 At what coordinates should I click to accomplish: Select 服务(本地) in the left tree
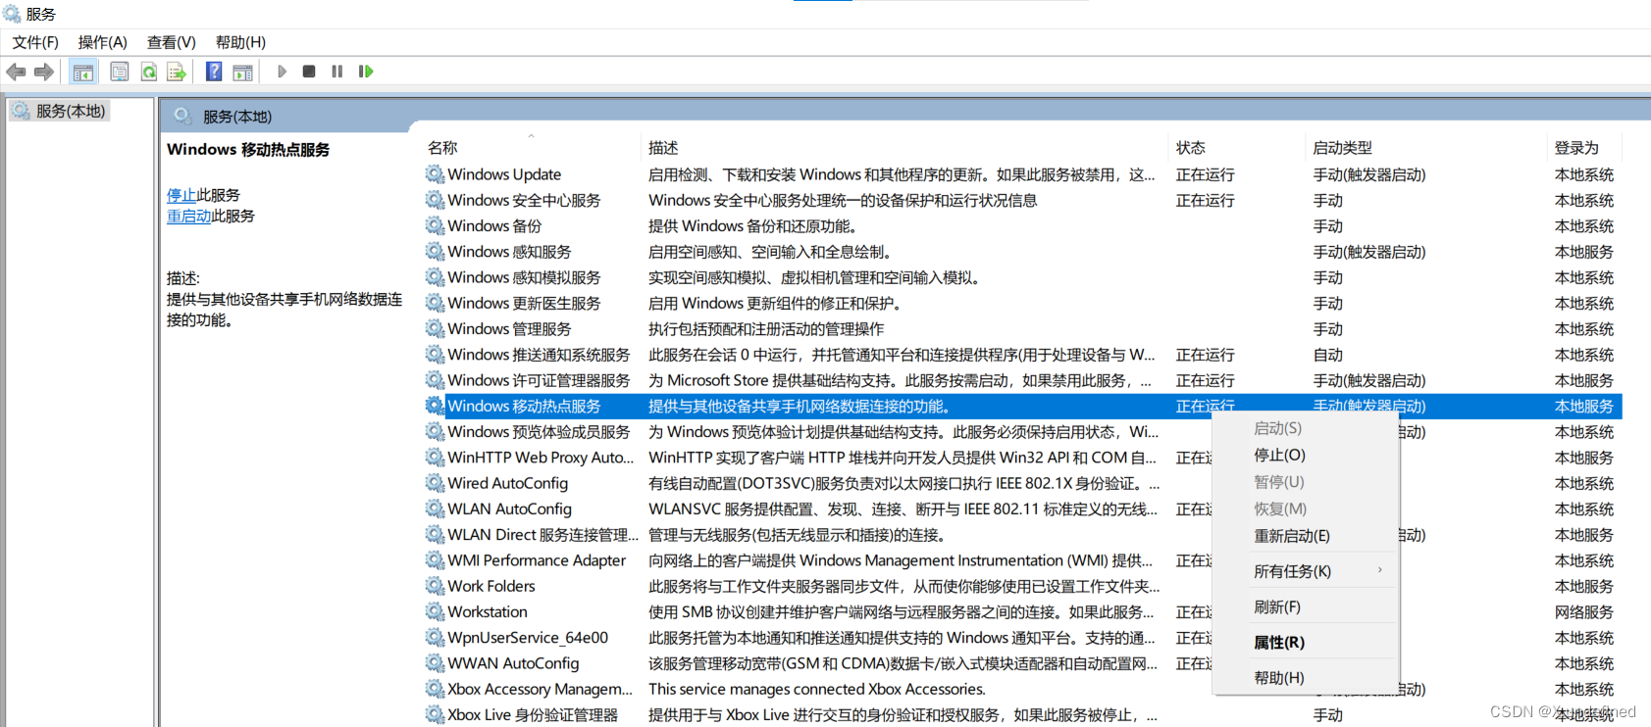click(x=71, y=111)
